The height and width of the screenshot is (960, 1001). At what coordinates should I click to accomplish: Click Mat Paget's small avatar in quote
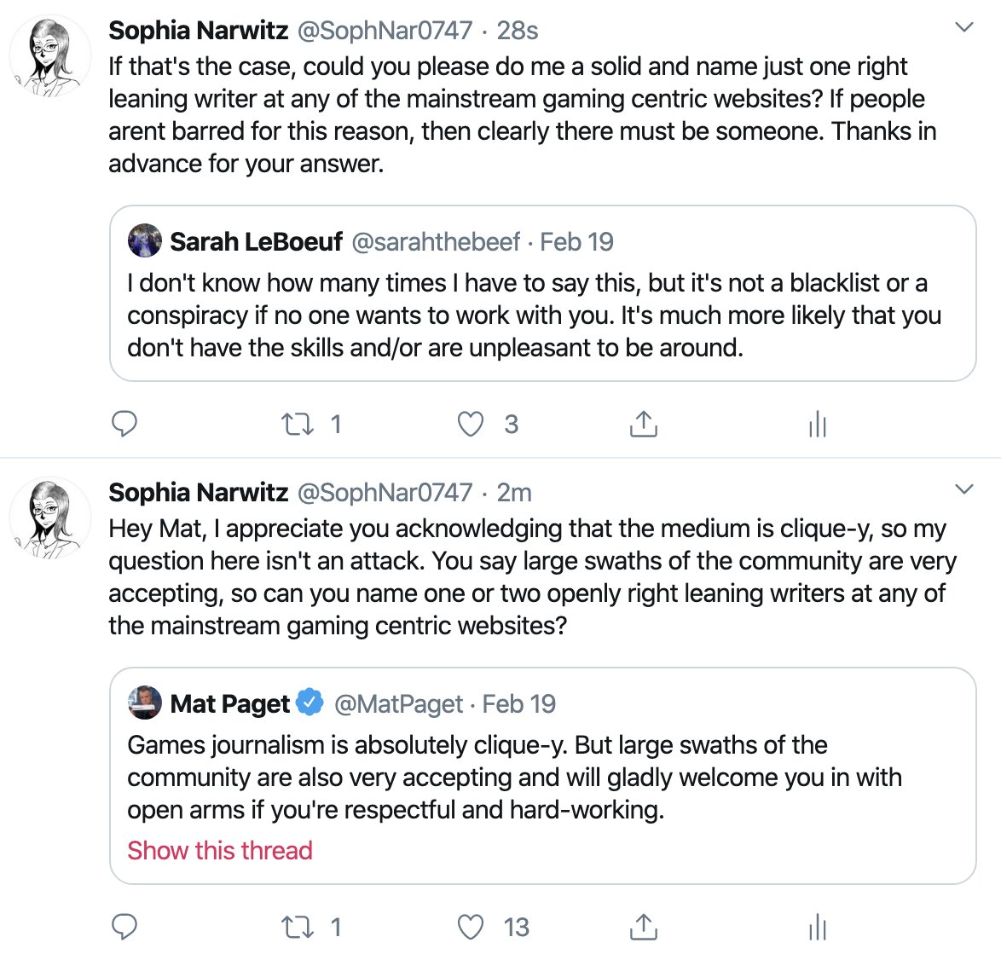pyautogui.click(x=145, y=703)
